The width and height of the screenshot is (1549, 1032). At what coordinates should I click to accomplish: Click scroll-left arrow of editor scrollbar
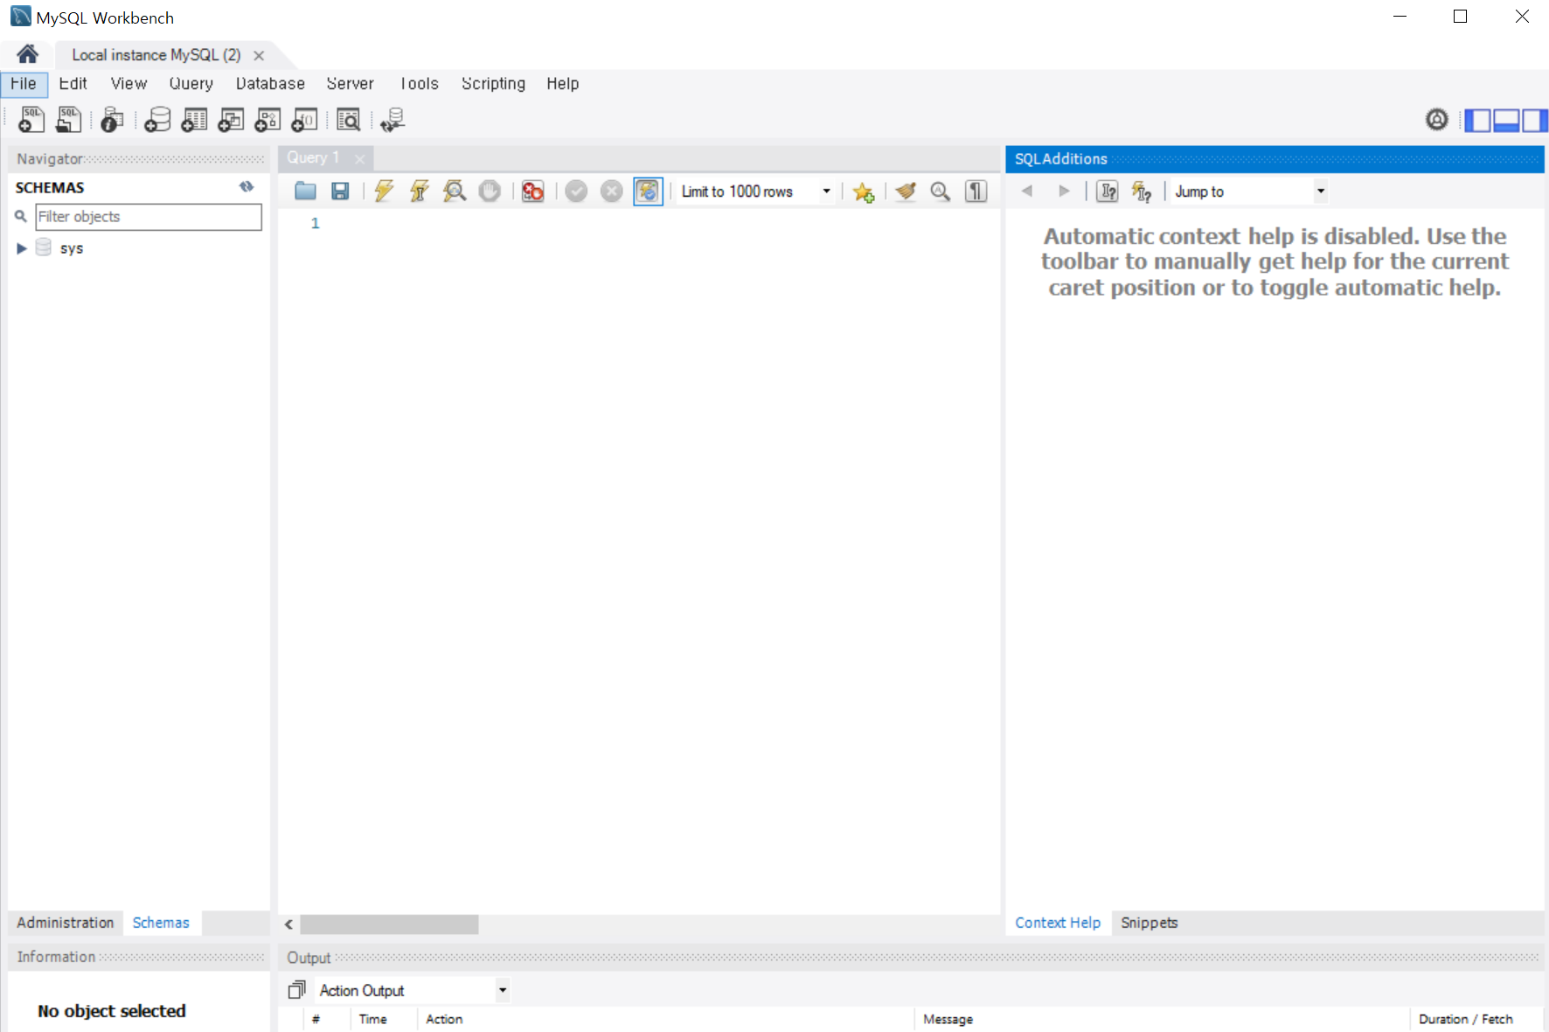(288, 924)
